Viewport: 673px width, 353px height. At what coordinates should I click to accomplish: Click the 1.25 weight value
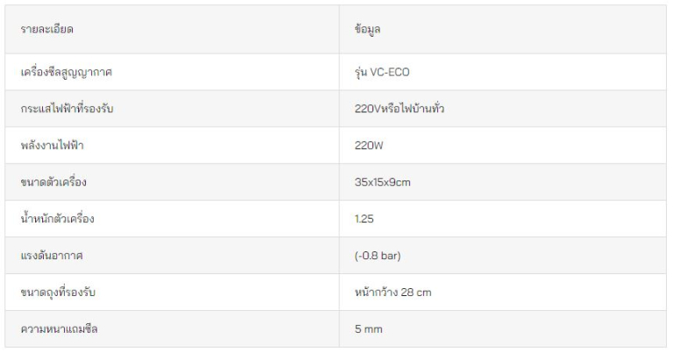pos(364,219)
